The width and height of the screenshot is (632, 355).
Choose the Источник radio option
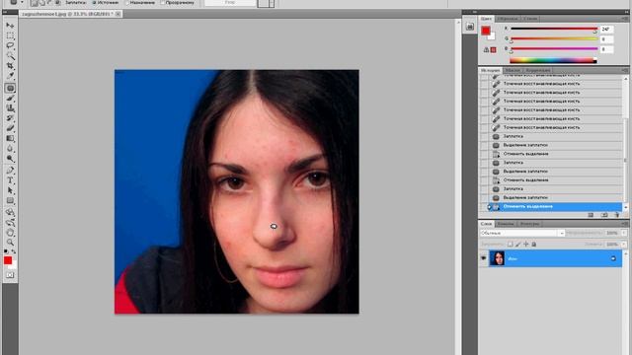[106, 2]
